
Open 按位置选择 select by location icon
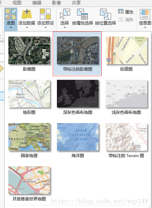point(105,14)
